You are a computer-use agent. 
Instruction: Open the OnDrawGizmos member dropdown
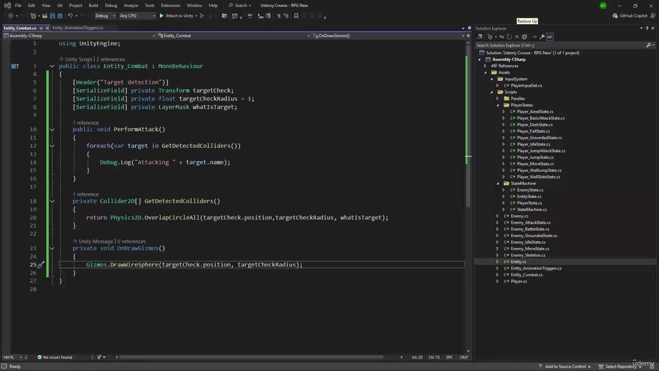coord(389,36)
